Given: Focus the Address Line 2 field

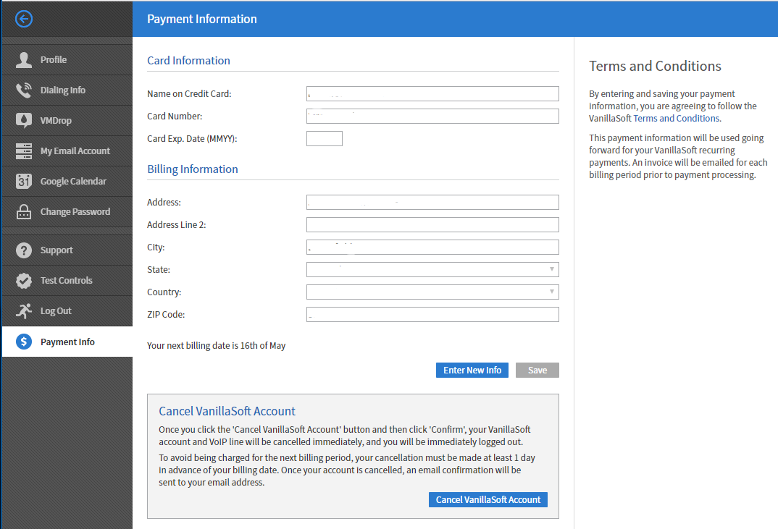Looking at the screenshot, I should click(432, 224).
